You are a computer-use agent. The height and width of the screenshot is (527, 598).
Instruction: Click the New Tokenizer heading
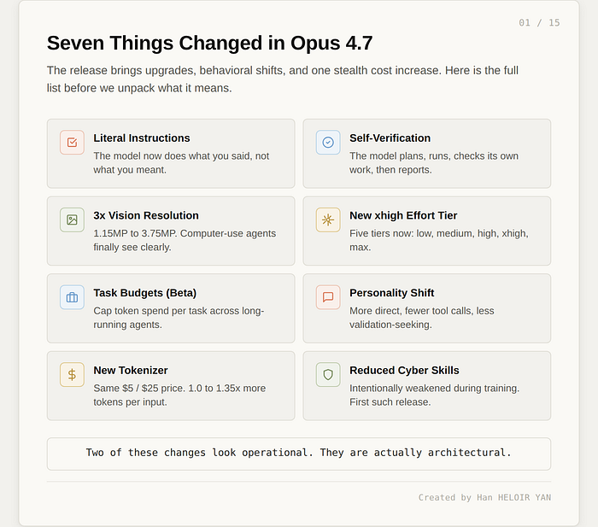(x=131, y=371)
